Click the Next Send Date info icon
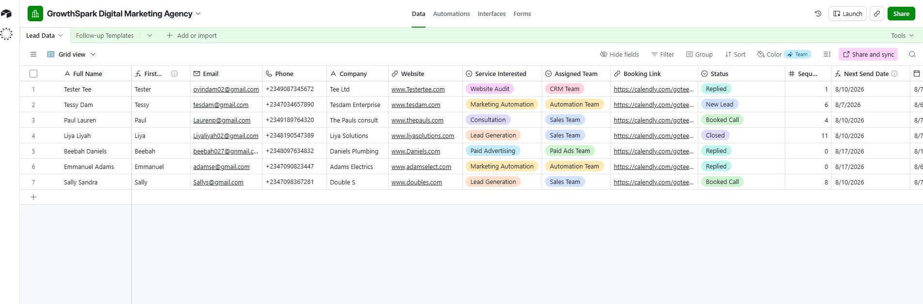Viewport: 923px width, 304px height. click(894, 74)
